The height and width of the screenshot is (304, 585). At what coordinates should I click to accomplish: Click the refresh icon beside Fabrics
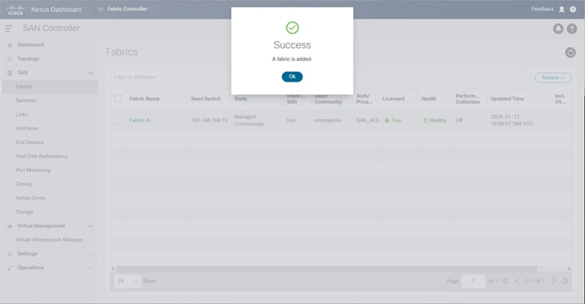570,52
